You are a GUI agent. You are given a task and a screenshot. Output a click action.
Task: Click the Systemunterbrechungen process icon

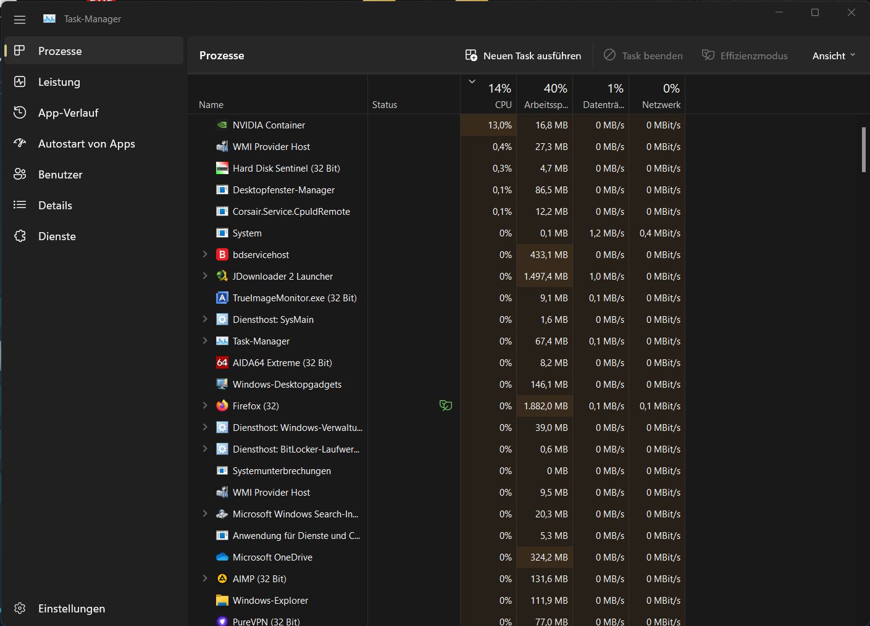[x=222, y=470]
